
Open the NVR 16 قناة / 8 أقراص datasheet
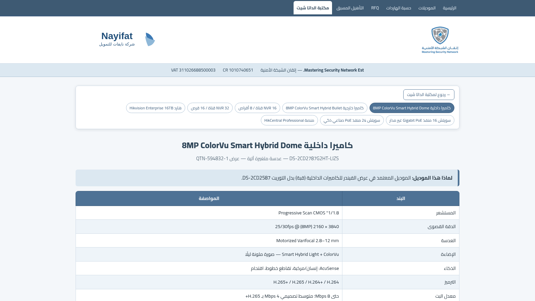click(x=257, y=108)
